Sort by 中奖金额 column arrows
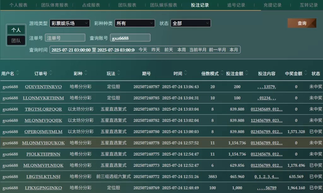This screenshot has width=323, height=193. (306, 73)
